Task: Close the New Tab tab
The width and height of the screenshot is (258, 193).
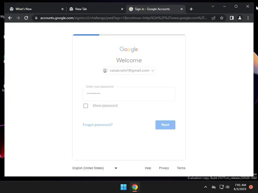Action: pos(122,9)
